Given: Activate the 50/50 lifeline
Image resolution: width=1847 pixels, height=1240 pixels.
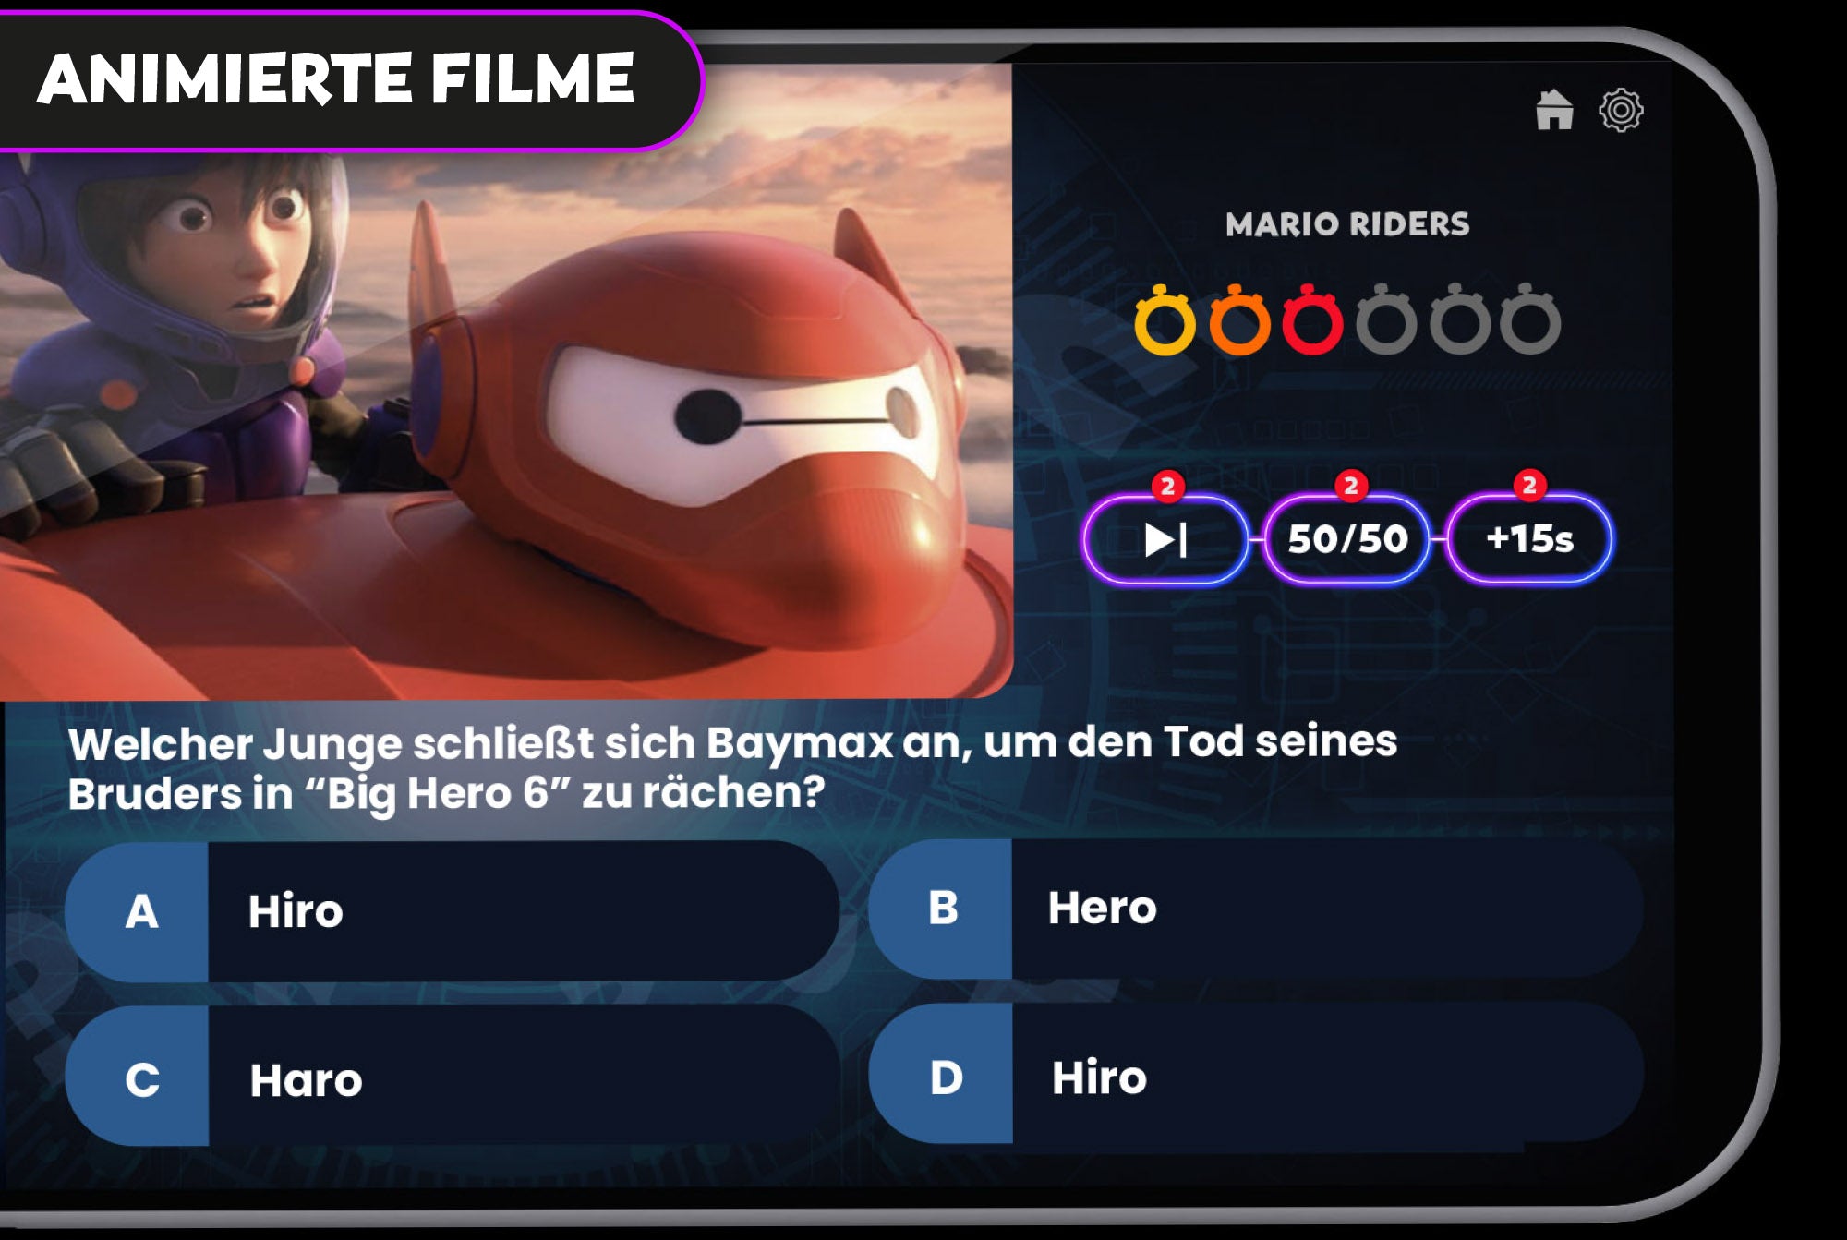Looking at the screenshot, I should tap(1347, 539).
